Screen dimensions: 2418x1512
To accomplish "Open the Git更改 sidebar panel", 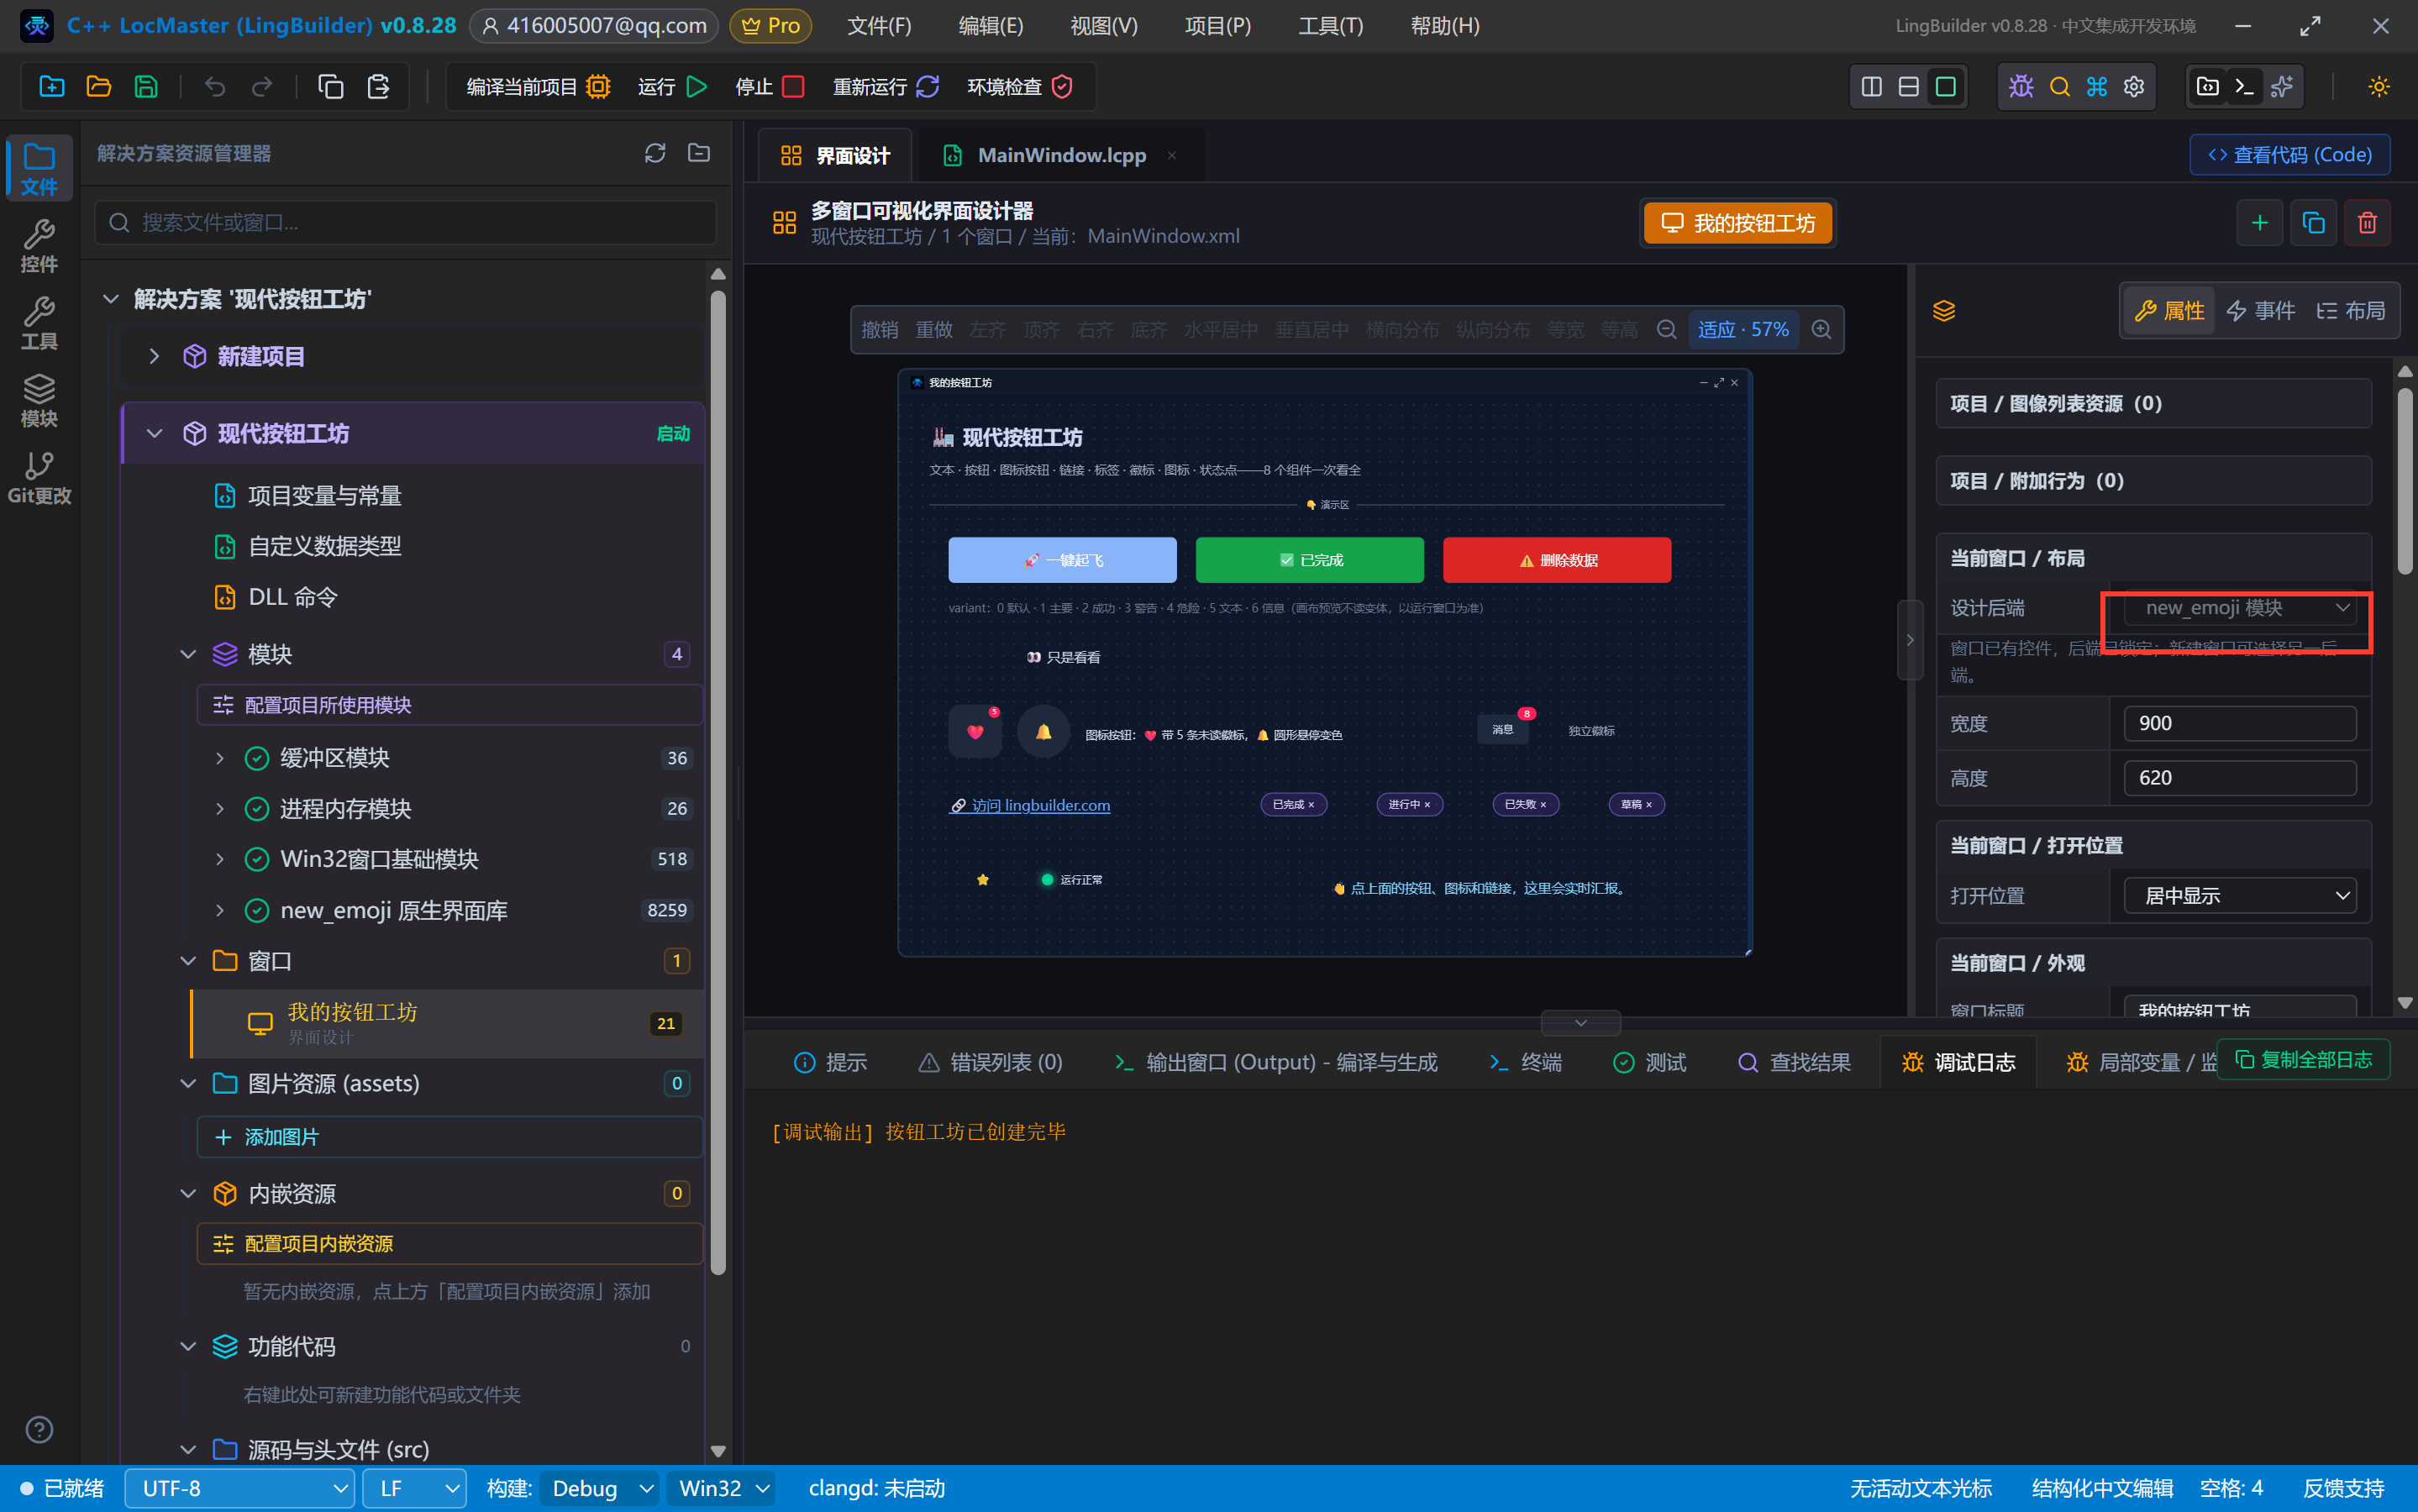I will coord(39,477).
